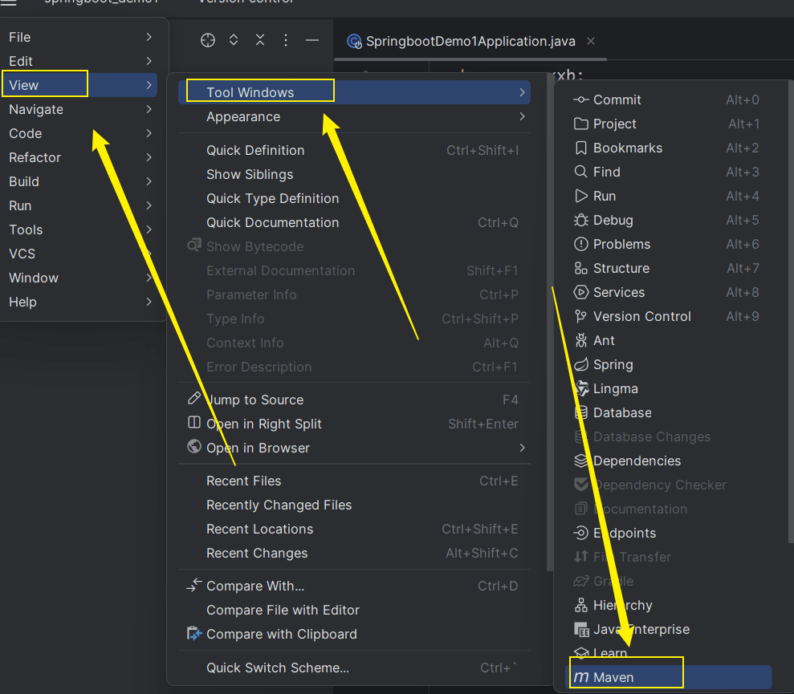Open the Spring tool window
The height and width of the screenshot is (694, 794).
coord(668,364)
